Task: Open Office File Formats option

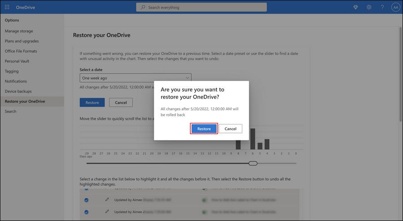Action: pos(21,51)
